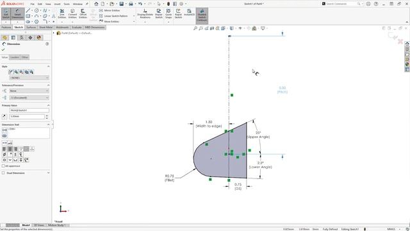Image resolution: width=410 pixels, height=231 pixels.
Task: Switch to the Weldments tab
Action: (62, 27)
